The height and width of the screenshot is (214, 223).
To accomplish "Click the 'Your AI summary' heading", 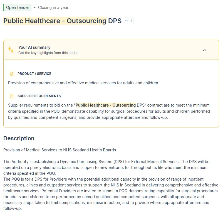I will 34,47.
